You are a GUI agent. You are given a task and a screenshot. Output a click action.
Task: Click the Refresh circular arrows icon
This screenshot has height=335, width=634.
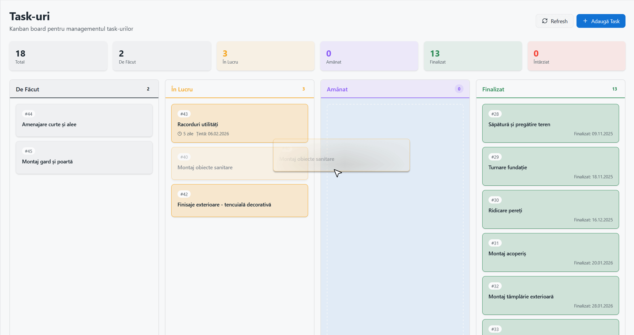click(545, 21)
